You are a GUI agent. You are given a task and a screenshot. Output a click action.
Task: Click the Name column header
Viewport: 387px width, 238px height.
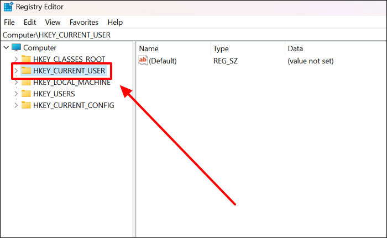[x=149, y=48]
